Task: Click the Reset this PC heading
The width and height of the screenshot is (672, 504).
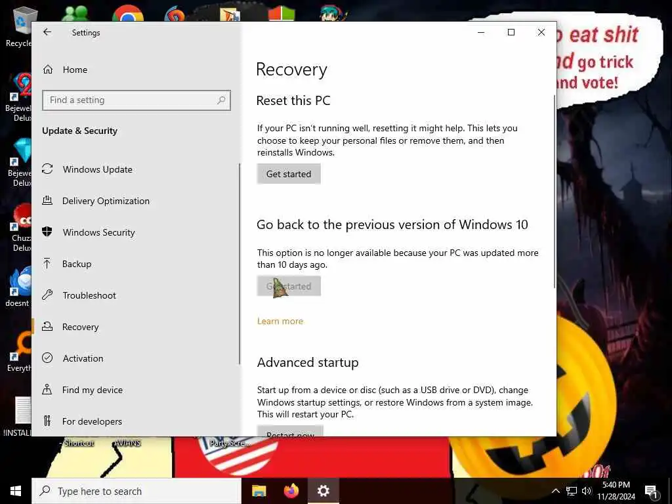Action: pyautogui.click(x=293, y=100)
